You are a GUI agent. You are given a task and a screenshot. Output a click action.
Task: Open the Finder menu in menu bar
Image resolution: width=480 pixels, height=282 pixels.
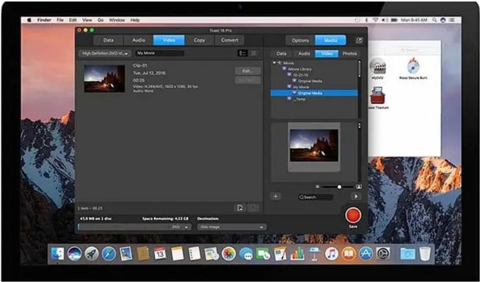[x=44, y=20]
